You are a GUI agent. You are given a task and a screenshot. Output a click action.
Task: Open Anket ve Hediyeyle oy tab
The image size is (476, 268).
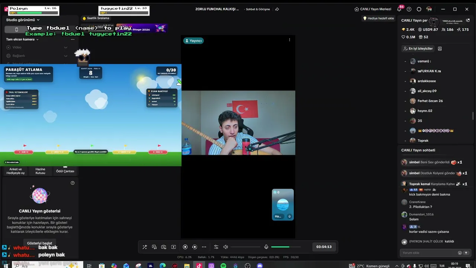[x=16, y=171]
